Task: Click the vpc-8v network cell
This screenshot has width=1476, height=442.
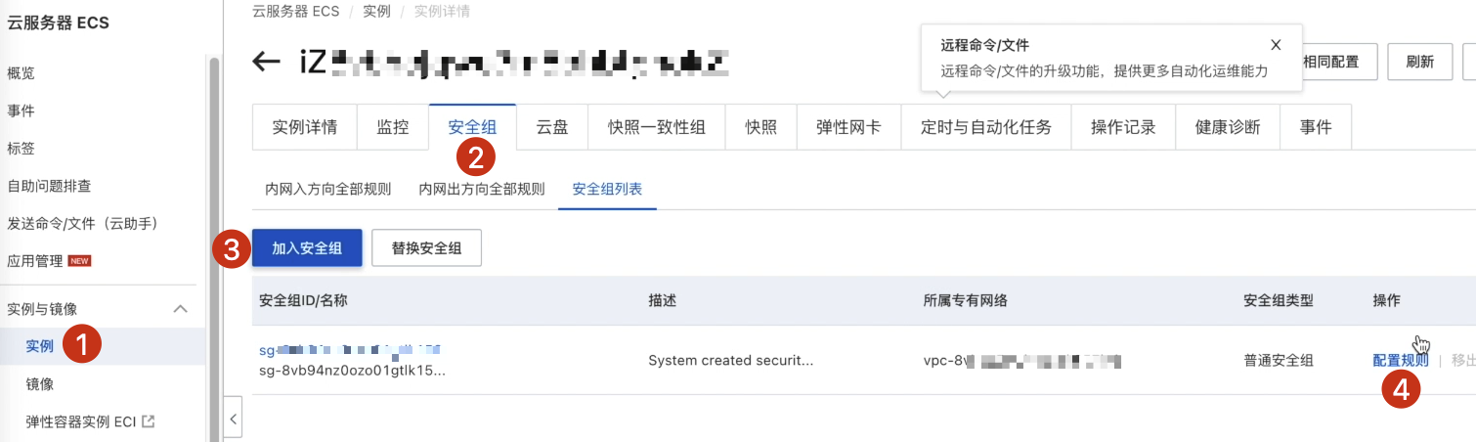Action: point(1021,360)
